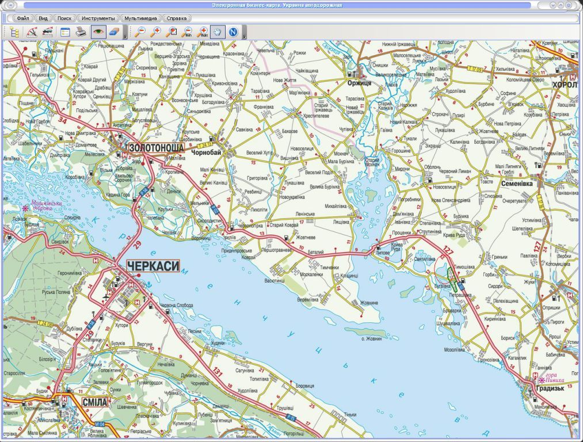Viewport: 583px width, 442px height.
Task: Open the Справка menu
Action: click(177, 18)
